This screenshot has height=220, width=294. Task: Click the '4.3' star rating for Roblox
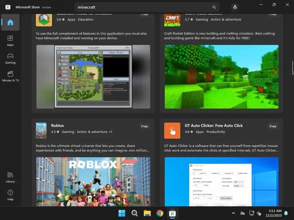coord(55,132)
